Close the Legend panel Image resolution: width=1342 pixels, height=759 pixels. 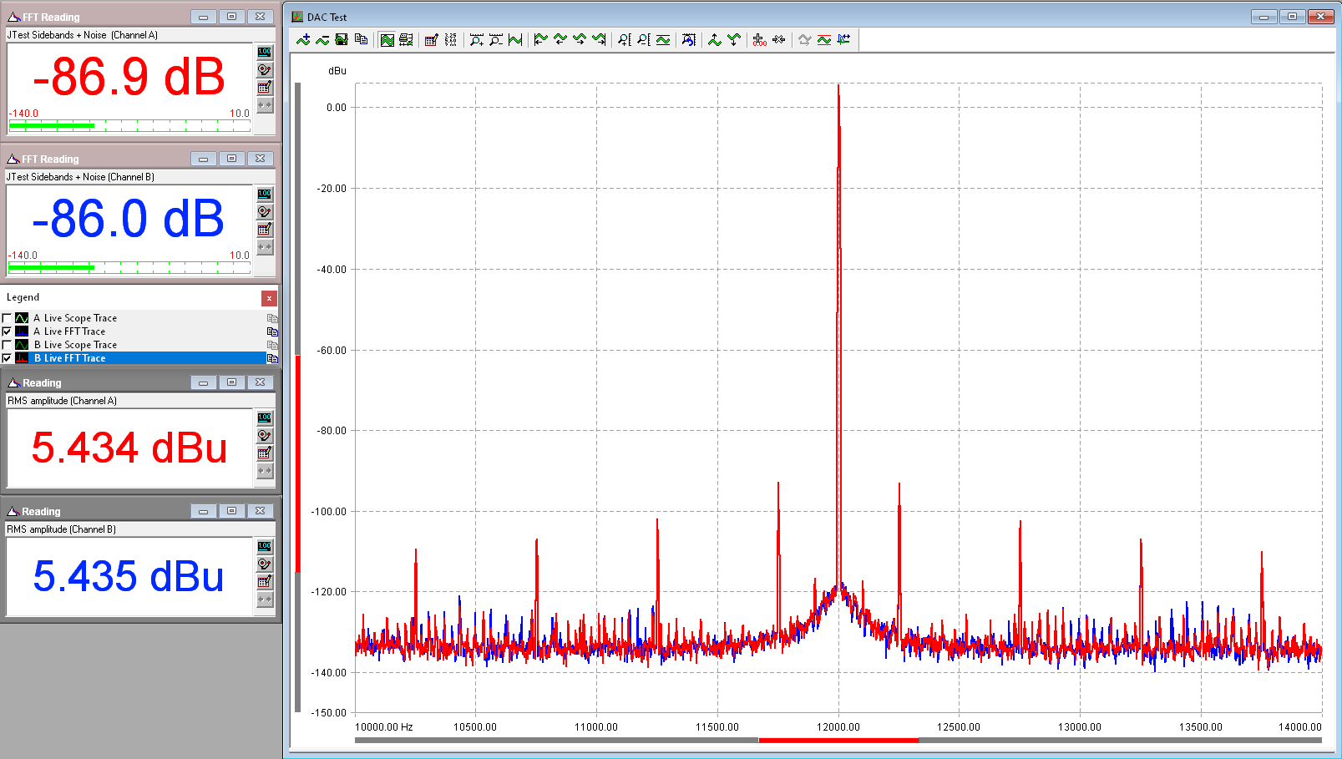pyautogui.click(x=269, y=298)
